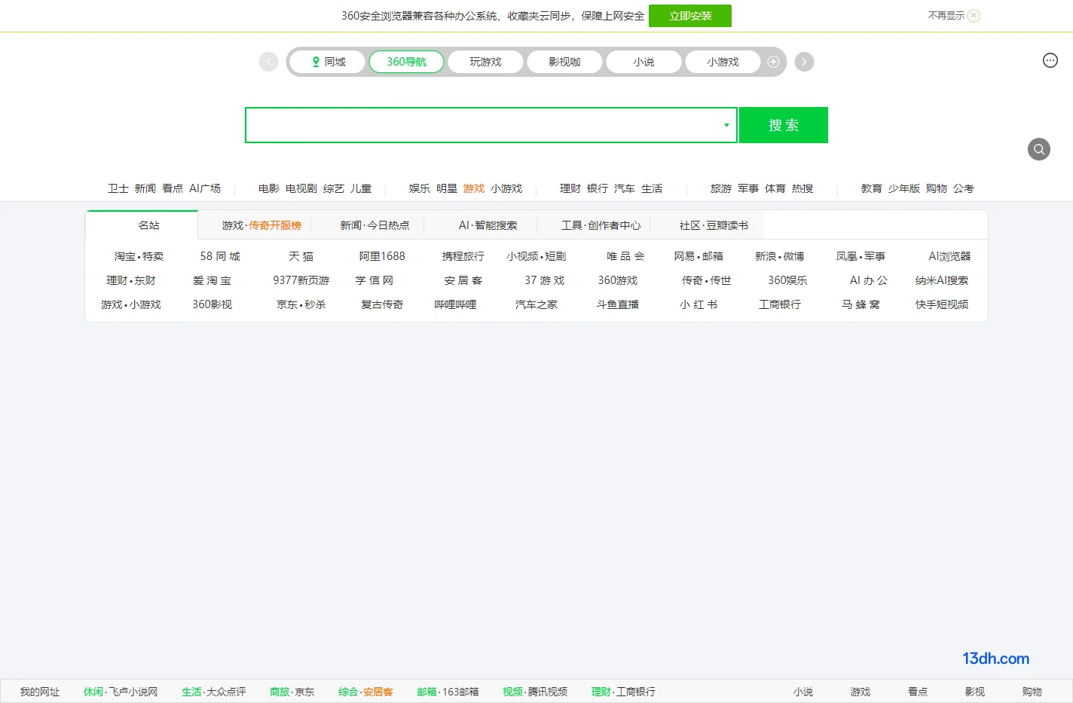
Task: Open the 小游戏 pill tab
Action: pos(723,62)
